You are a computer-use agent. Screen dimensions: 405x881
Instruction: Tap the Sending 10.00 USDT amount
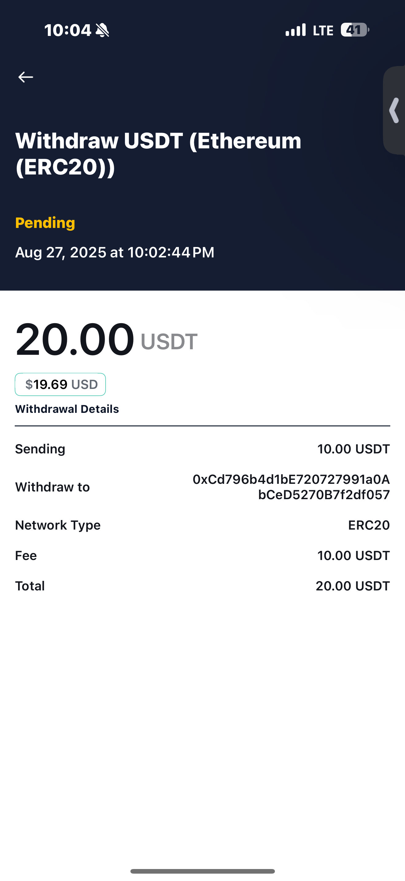point(353,449)
